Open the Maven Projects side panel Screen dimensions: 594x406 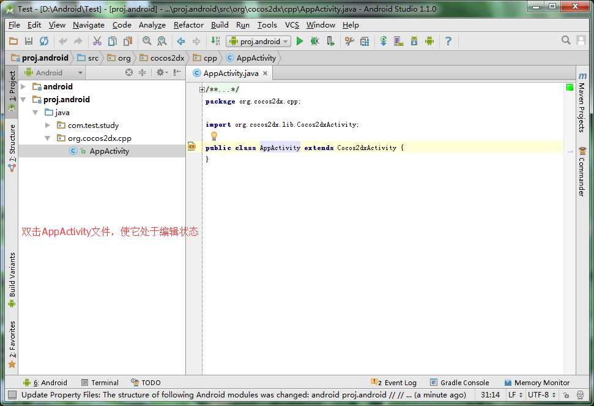click(x=582, y=102)
